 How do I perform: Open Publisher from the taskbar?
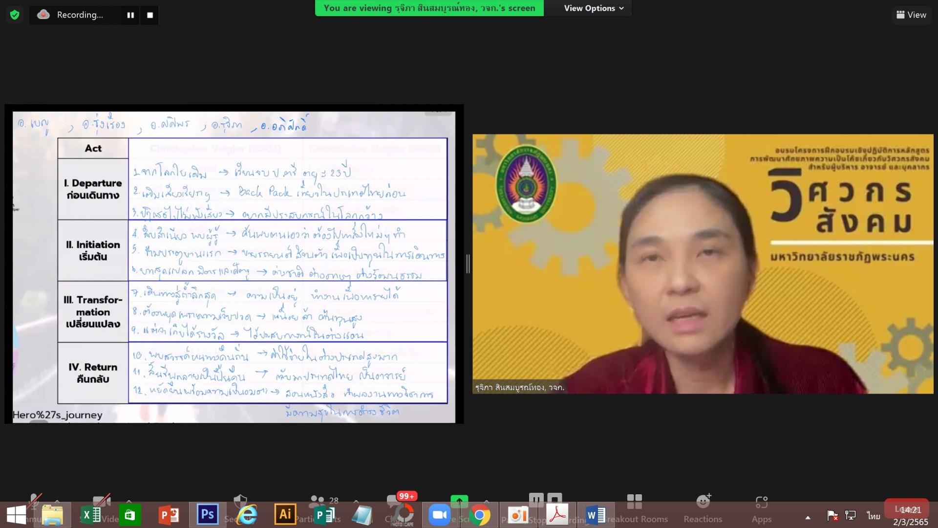click(324, 515)
